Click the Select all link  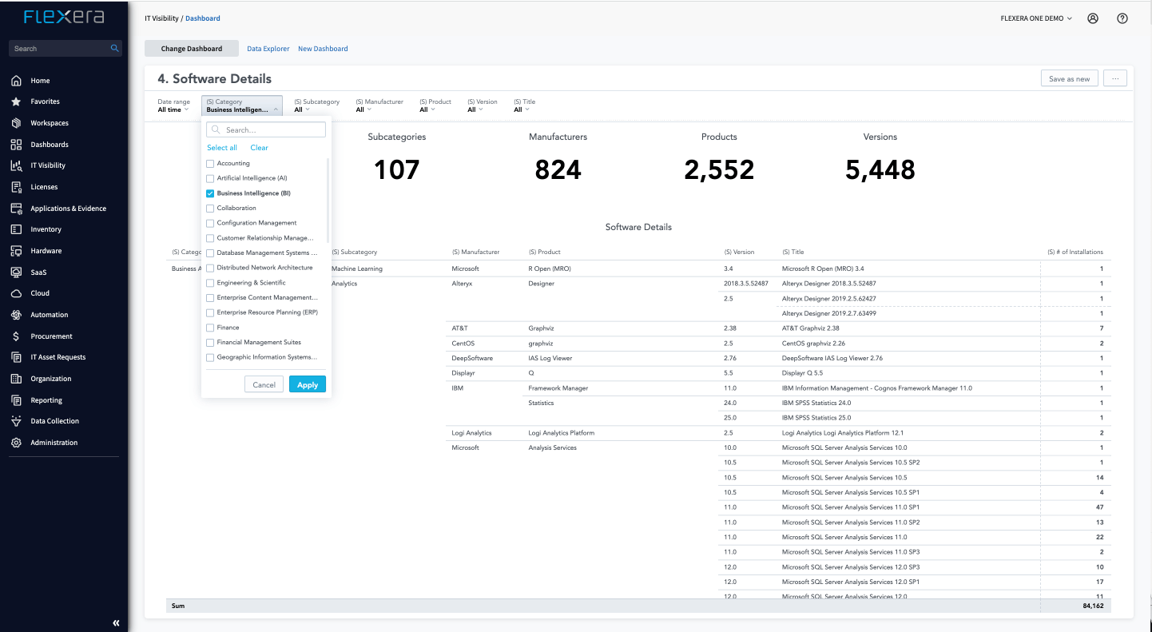222,148
